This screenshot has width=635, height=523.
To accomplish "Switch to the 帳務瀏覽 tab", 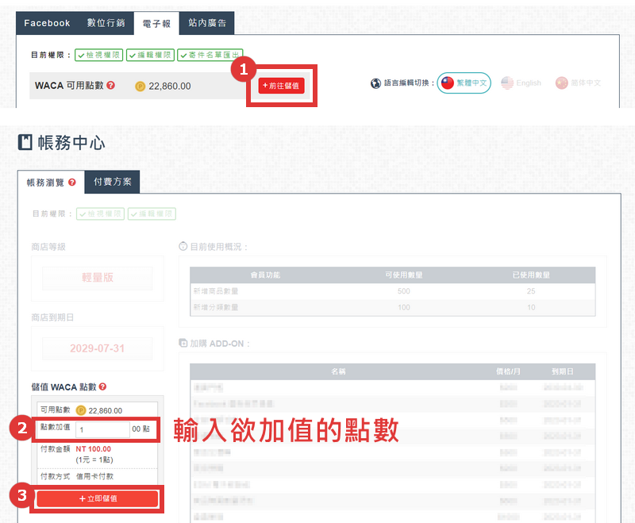I will click(x=51, y=183).
